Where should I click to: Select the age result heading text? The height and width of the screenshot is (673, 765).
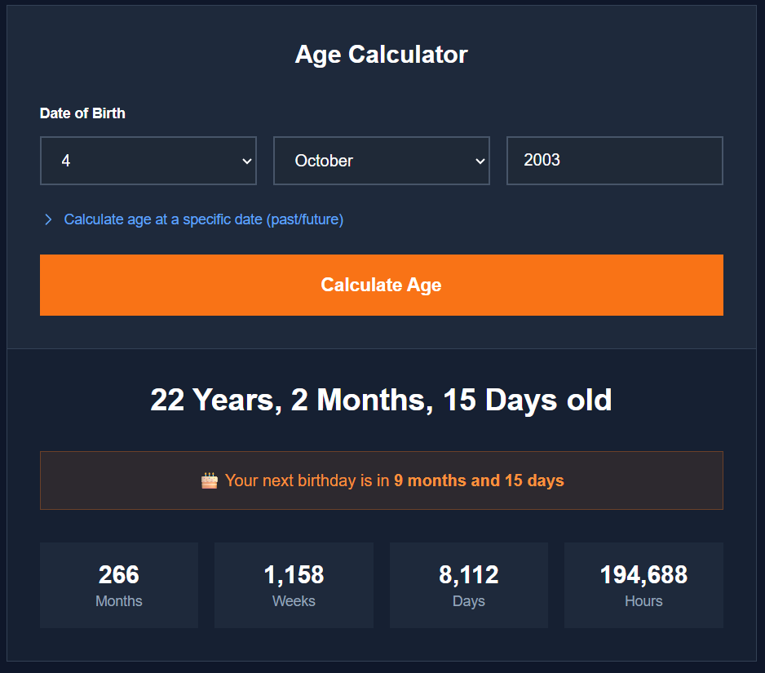pos(381,400)
